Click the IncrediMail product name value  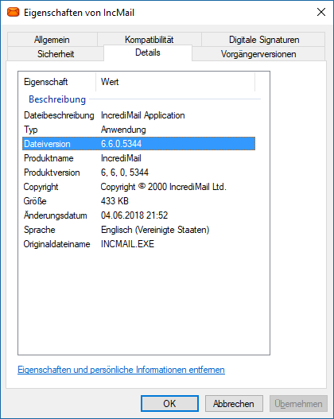(x=121, y=158)
